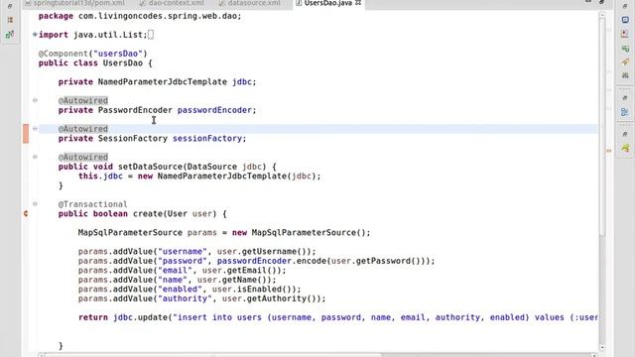Switch to the datasource.xml tab

click(250, 3)
